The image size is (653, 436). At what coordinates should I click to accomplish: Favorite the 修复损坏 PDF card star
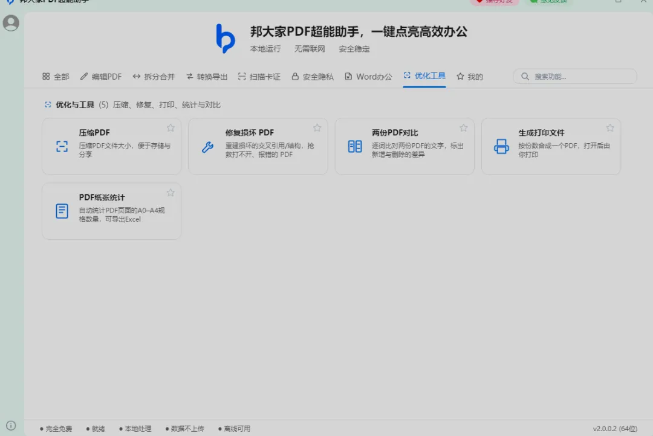(317, 128)
